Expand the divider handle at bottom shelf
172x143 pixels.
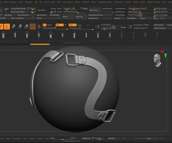71,141
